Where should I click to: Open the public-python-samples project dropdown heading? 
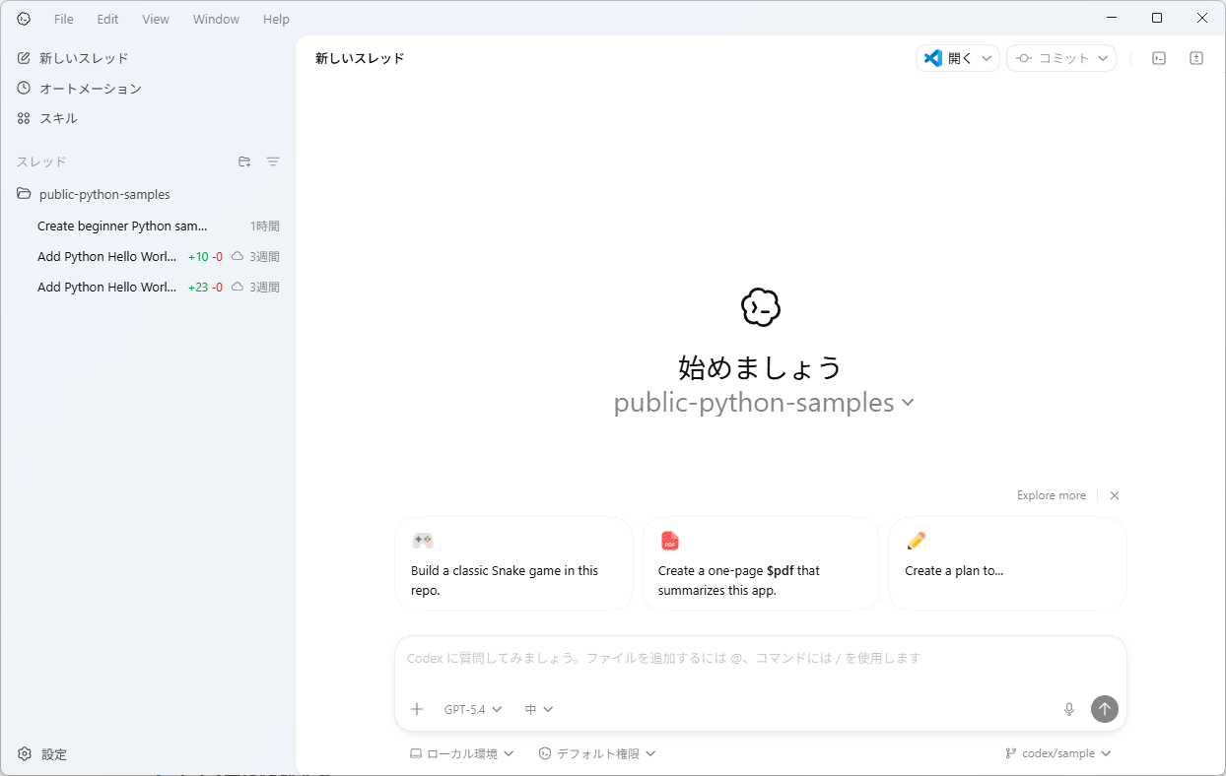pyautogui.click(x=763, y=403)
